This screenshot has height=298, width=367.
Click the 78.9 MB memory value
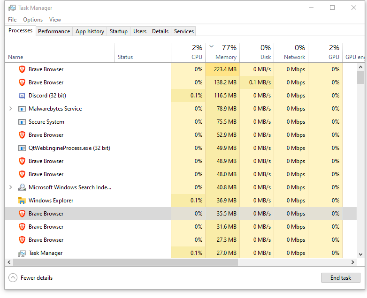click(227, 109)
